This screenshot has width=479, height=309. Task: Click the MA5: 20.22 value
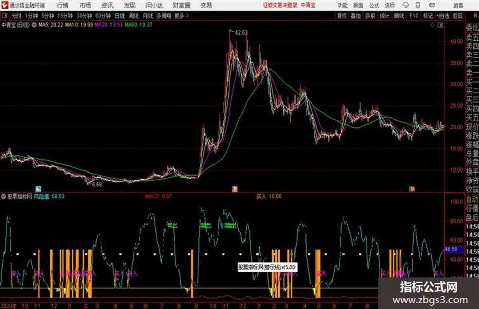(x=50, y=25)
